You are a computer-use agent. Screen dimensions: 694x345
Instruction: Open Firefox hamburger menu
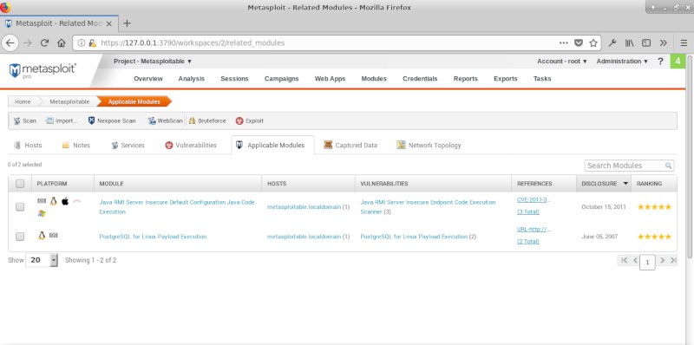(x=684, y=42)
